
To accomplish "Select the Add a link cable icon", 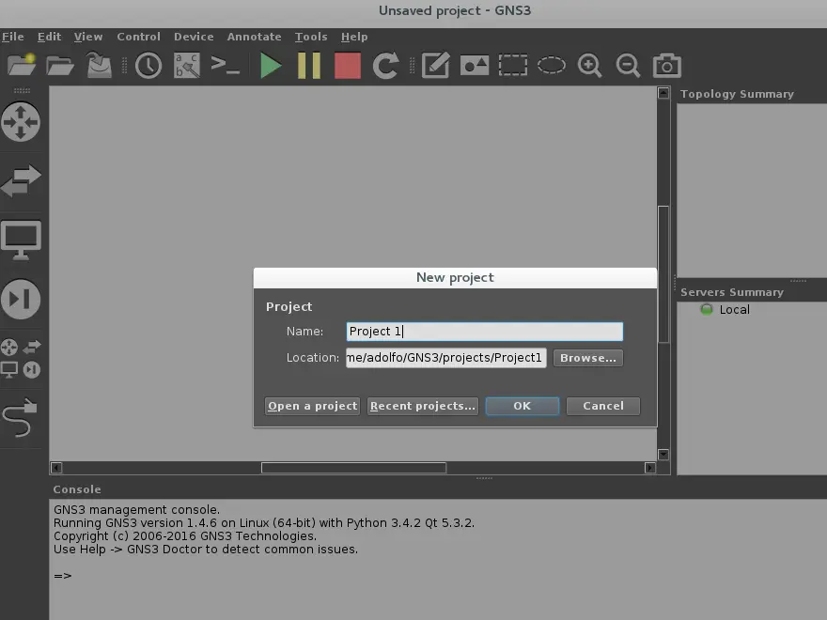I will (20, 417).
